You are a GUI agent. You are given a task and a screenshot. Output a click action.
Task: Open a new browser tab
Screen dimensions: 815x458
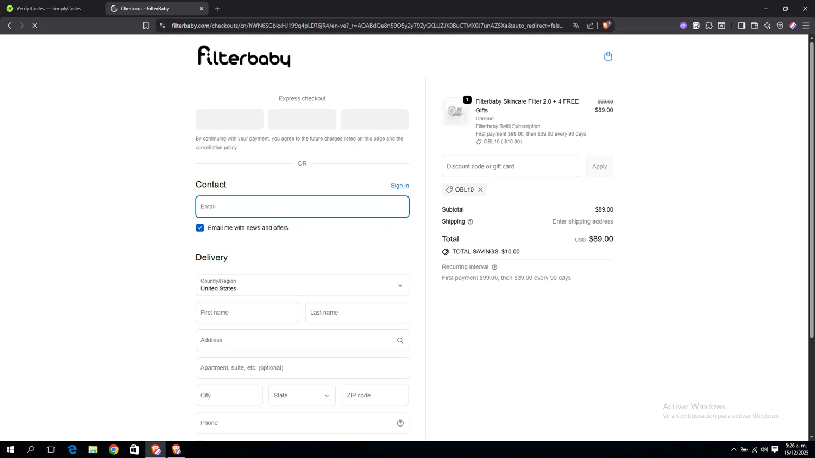click(x=217, y=9)
